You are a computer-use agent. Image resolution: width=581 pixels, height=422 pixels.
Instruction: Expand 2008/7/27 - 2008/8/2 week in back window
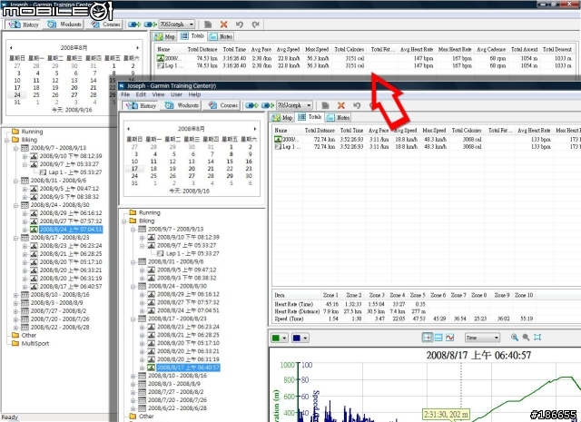[x=15, y=311]
